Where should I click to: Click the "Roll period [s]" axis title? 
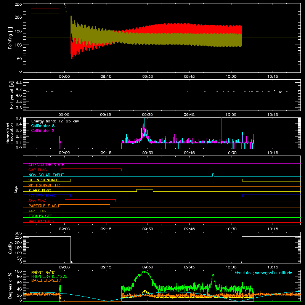[x=11, y=95]
